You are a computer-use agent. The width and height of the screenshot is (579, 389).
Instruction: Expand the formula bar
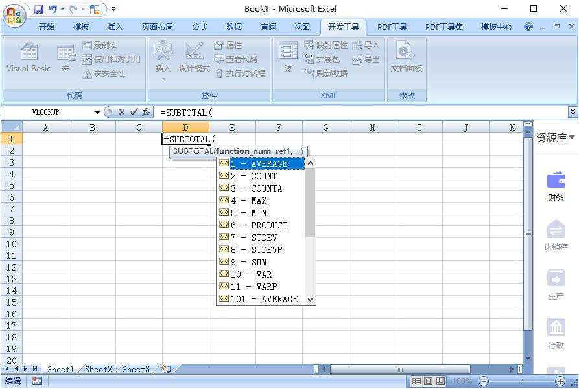(x=573, y=112)
